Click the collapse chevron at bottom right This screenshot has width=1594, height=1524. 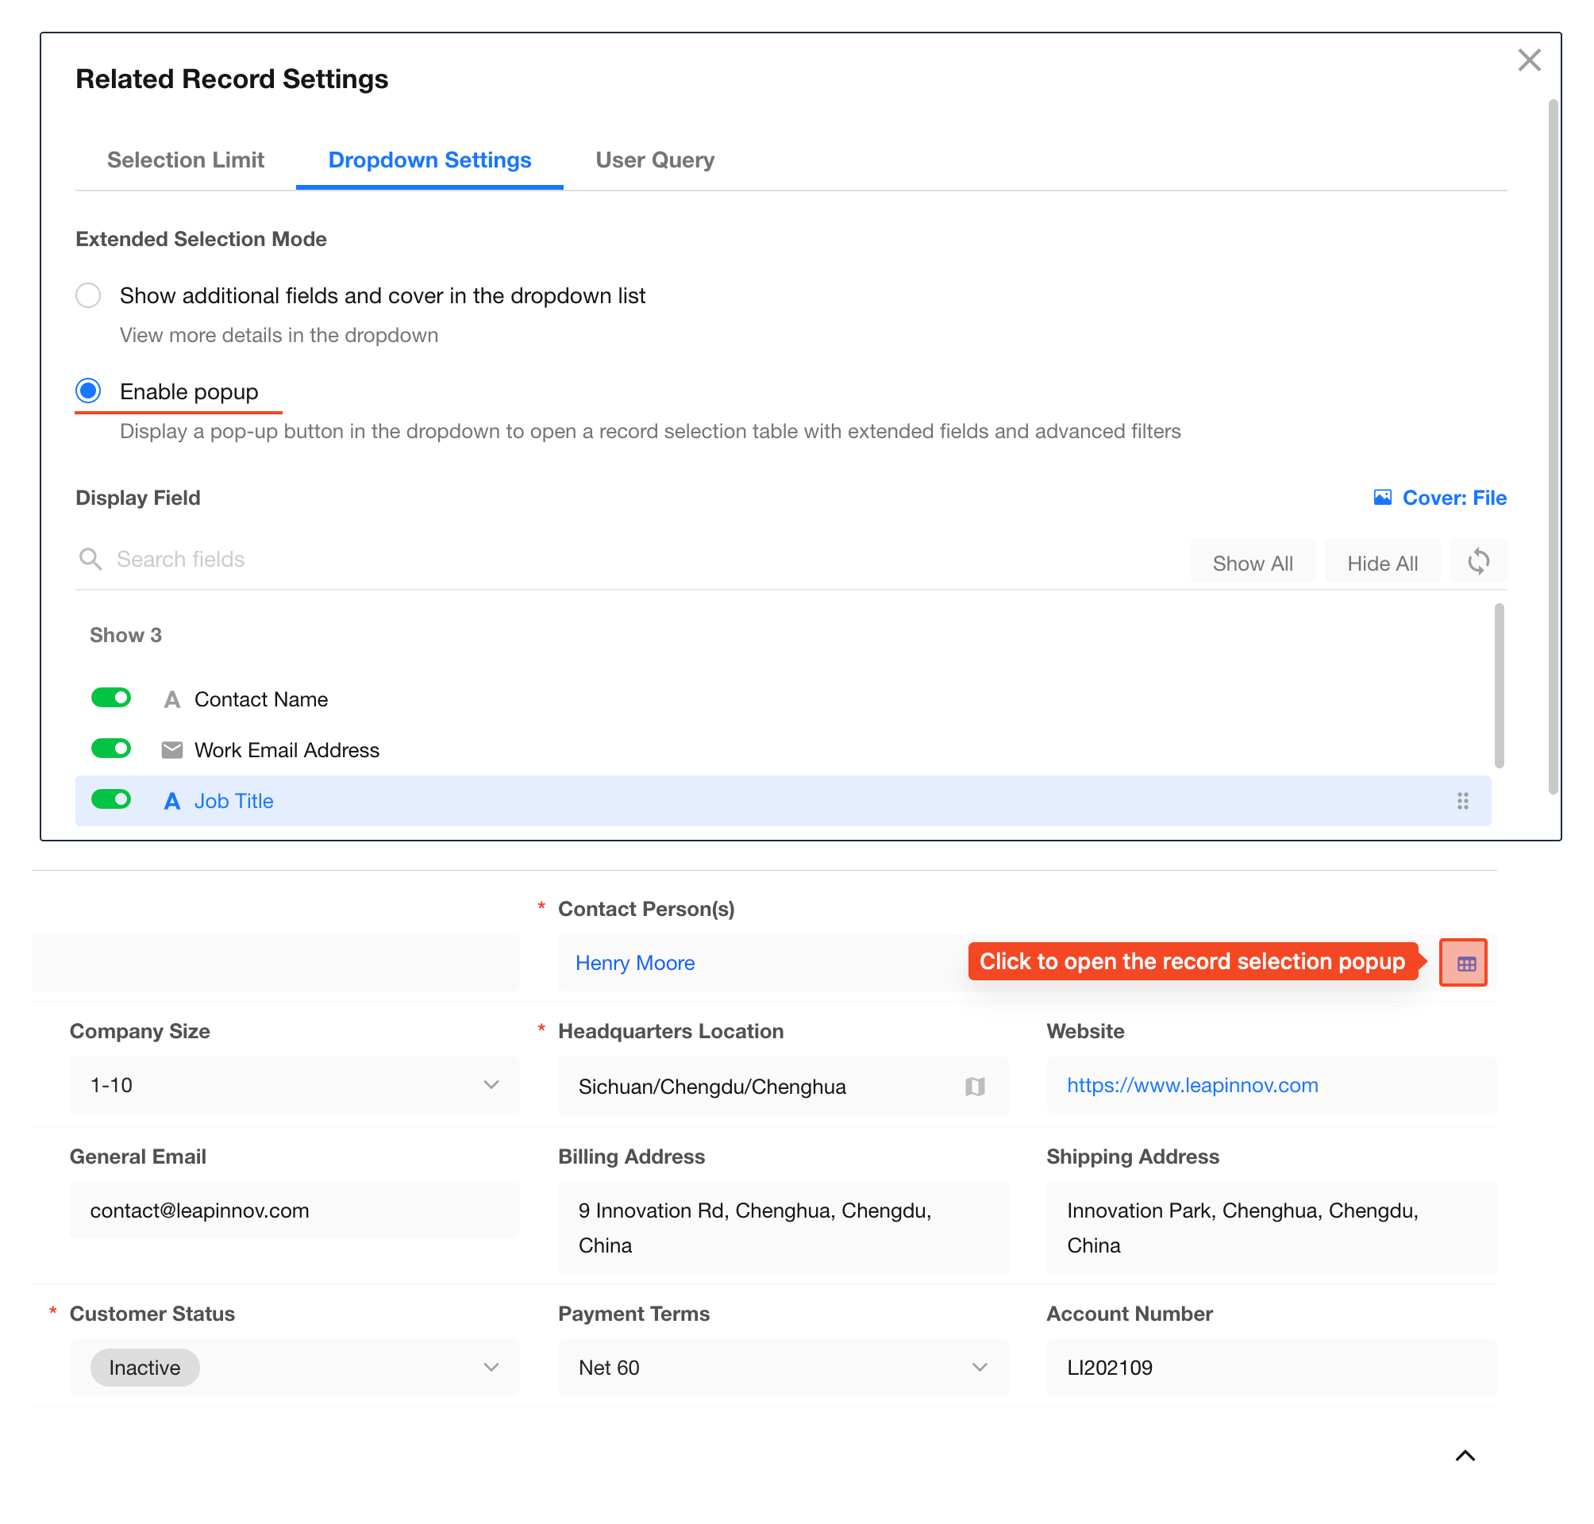coord(1464,1455)
